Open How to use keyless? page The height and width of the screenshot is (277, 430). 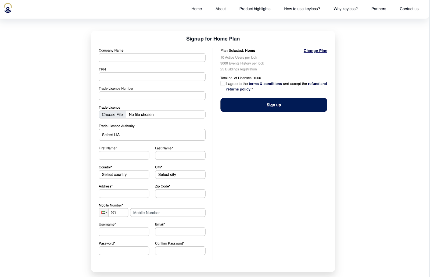tap(302, 9)
